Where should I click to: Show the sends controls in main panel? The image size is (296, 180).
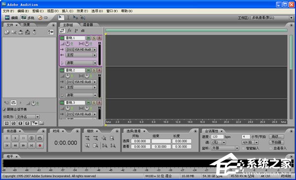(x=76, y=31)
